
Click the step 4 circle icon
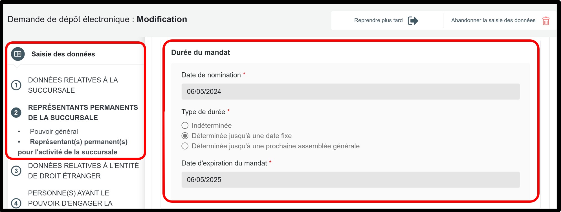pos(16,203)
